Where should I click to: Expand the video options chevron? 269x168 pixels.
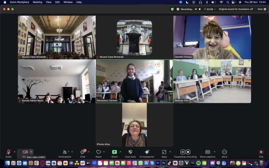31,152
